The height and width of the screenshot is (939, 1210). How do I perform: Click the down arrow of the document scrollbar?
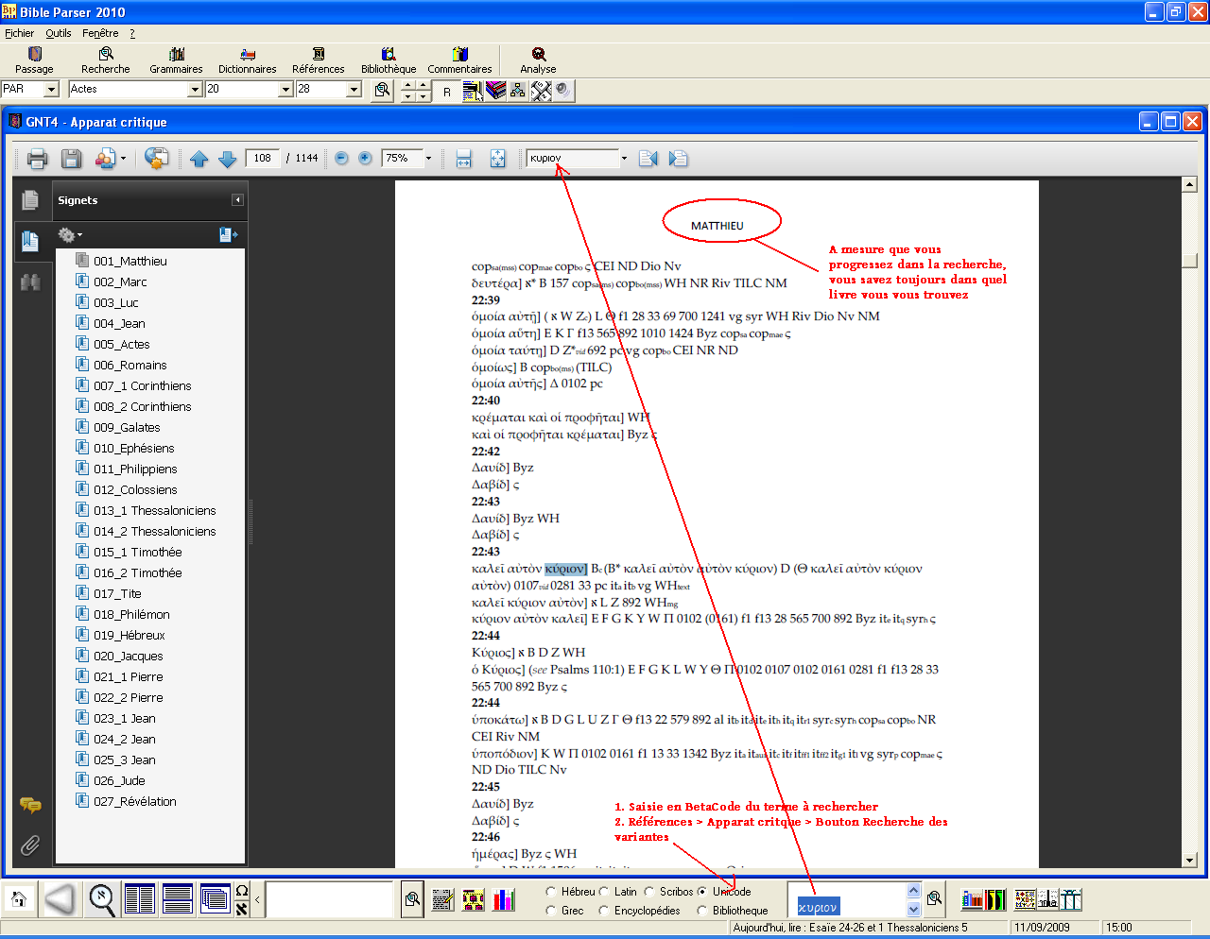(x=1190, y=860)
